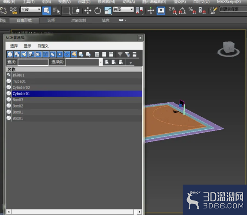Click the Display Hidden Objects icon
This screenshot has width=247, height=215.
coord(88,54)
